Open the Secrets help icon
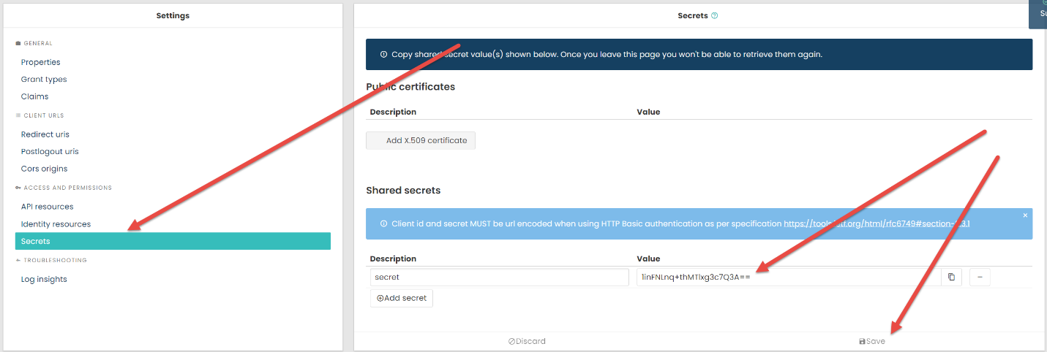 715,15
